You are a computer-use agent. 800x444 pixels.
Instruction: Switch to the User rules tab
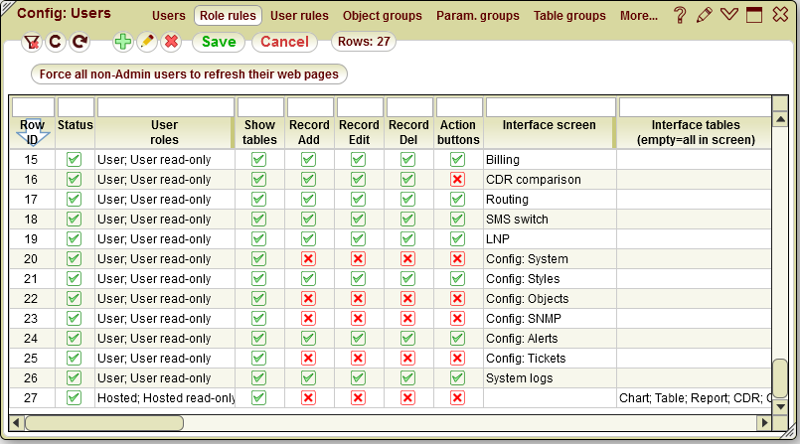[x=299, y=16]
